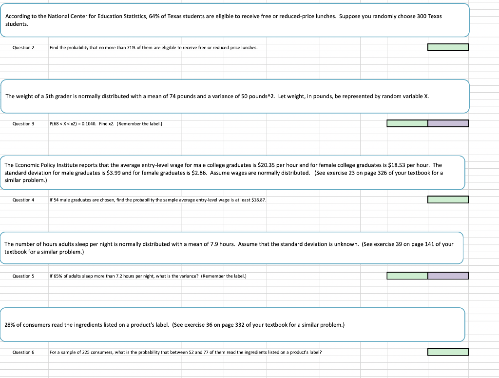Screen dimensions: 499x378
Task: Select the green answer cell for Question 4
Action: click(448, 199)
